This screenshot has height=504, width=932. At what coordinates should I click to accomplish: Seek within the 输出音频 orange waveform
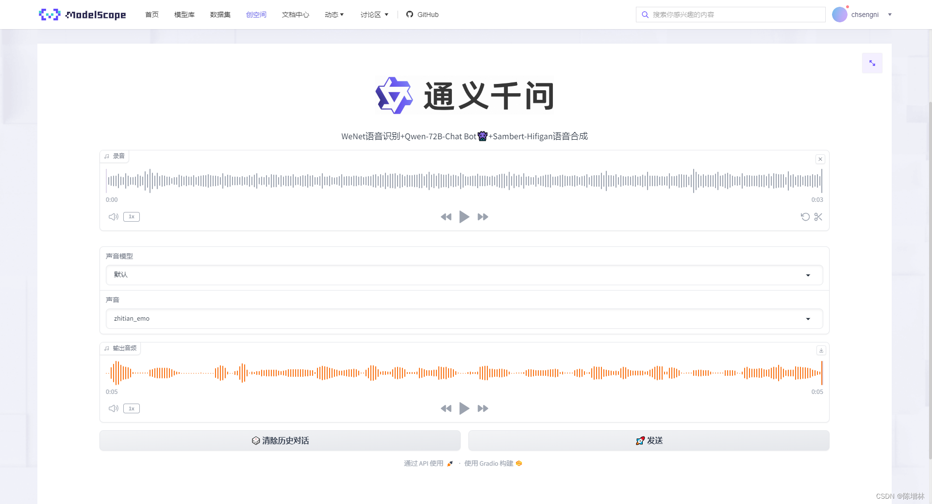click(x=464, y=373)
